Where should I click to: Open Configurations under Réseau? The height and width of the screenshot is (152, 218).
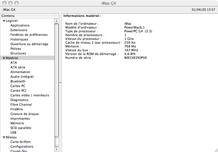point(22,146)
